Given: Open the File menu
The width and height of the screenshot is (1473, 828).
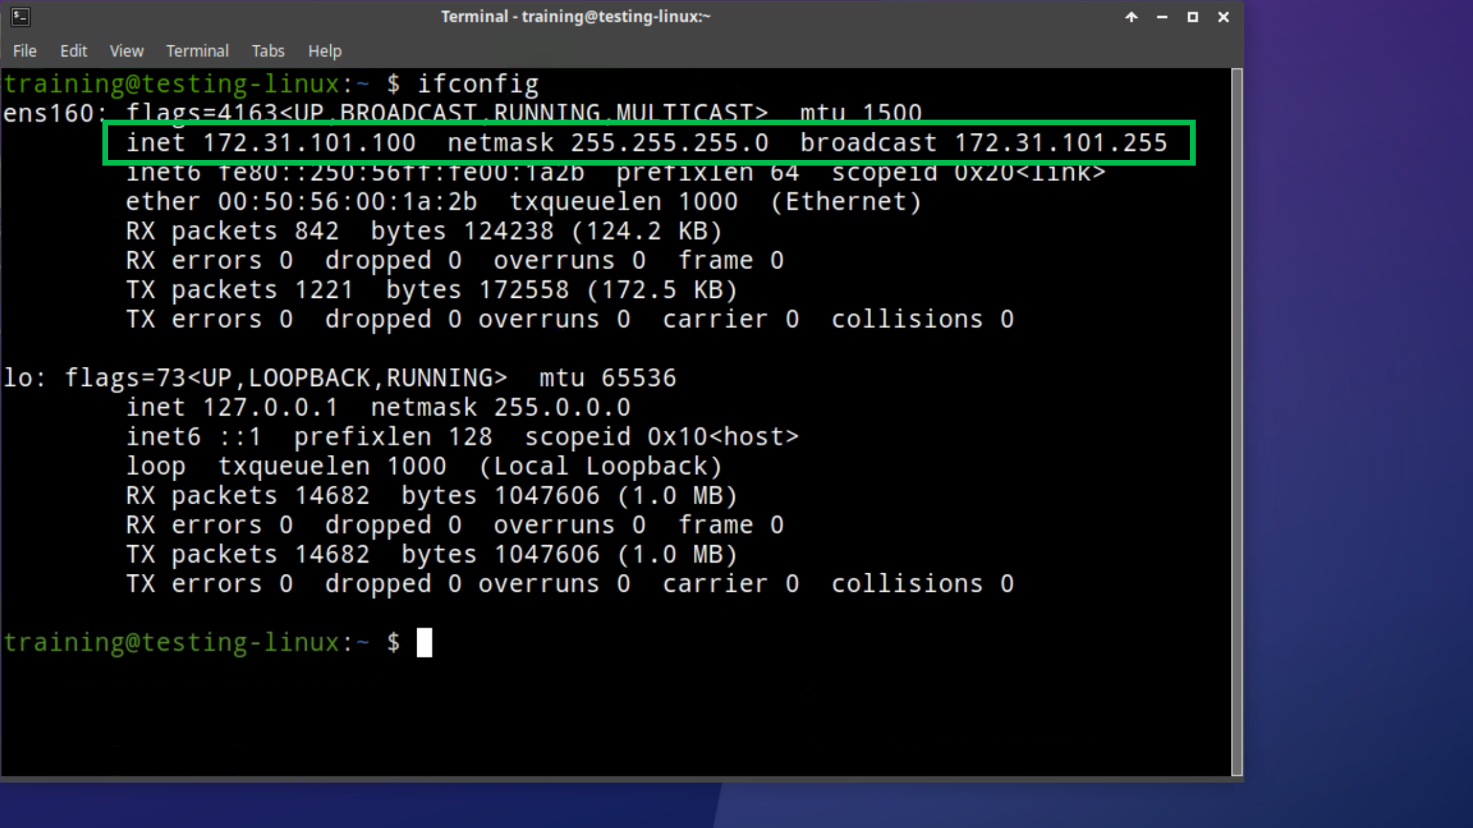Looking at the screenshot, I should [25, 51].
